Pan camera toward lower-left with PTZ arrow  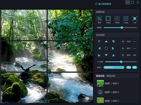99,55
